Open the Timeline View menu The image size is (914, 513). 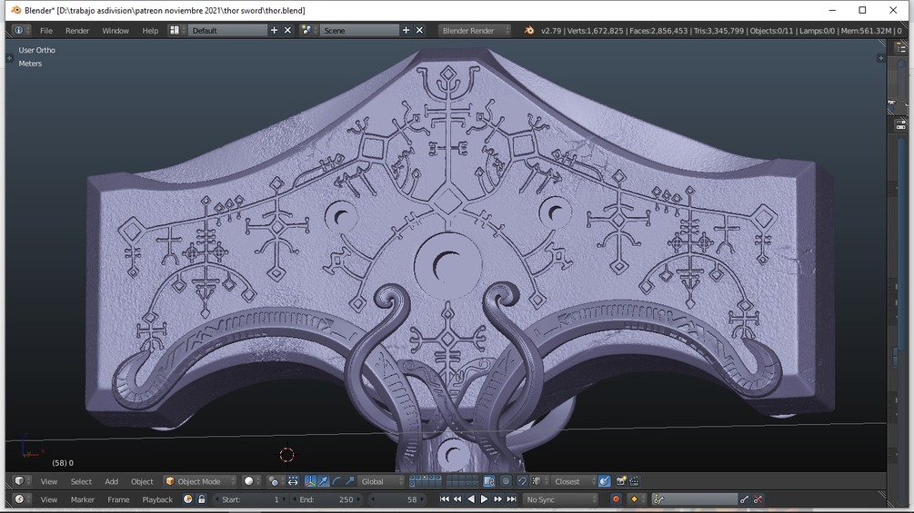49,499
